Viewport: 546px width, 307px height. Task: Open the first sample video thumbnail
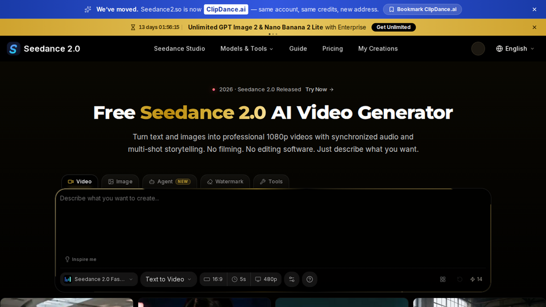click(67, 302)
